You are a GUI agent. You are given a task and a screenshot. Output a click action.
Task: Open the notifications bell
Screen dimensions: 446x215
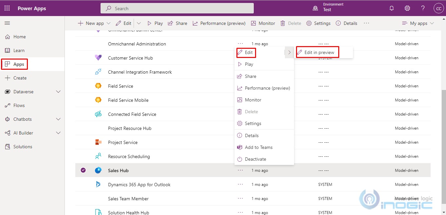click(392, 9)
